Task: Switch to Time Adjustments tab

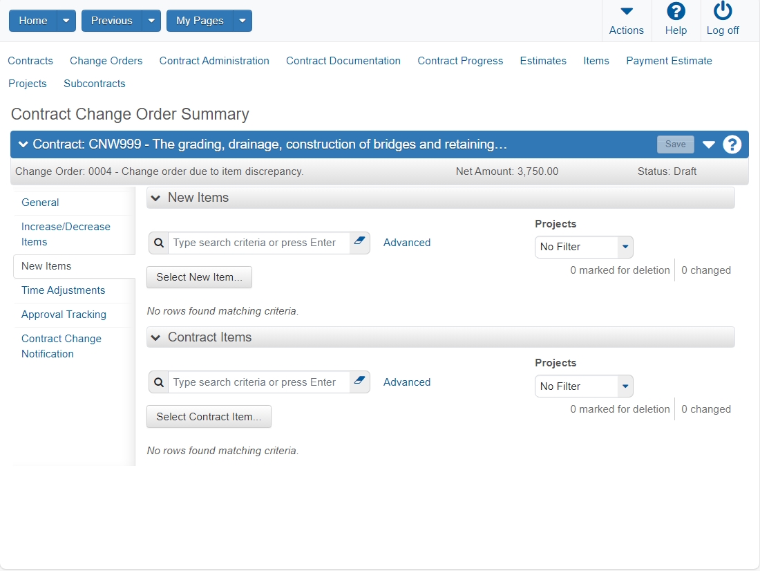Action: pos(64,290)
